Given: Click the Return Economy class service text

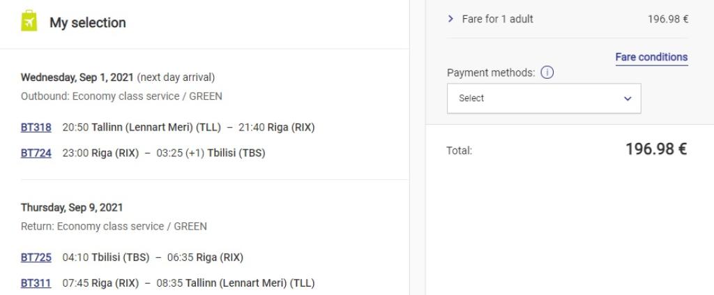Looking at the screenshot, I should 114,226.
